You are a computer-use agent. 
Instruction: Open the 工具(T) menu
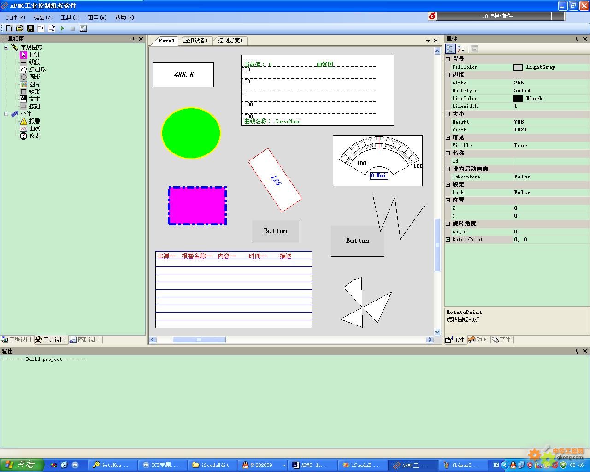click(x=70, y=17)
